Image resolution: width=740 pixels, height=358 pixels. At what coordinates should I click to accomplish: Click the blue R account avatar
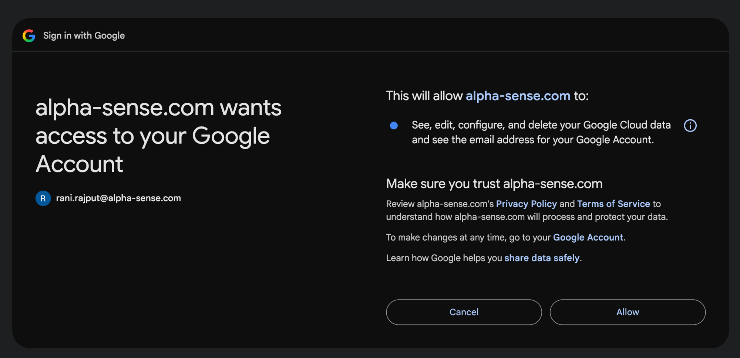pos(43,198)
